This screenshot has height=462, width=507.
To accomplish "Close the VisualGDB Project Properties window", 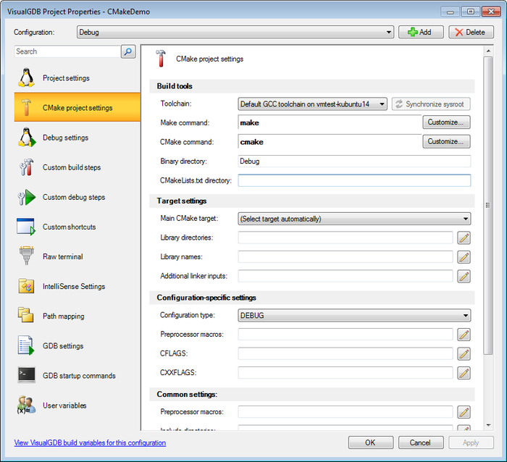I will tap(491, 12).
